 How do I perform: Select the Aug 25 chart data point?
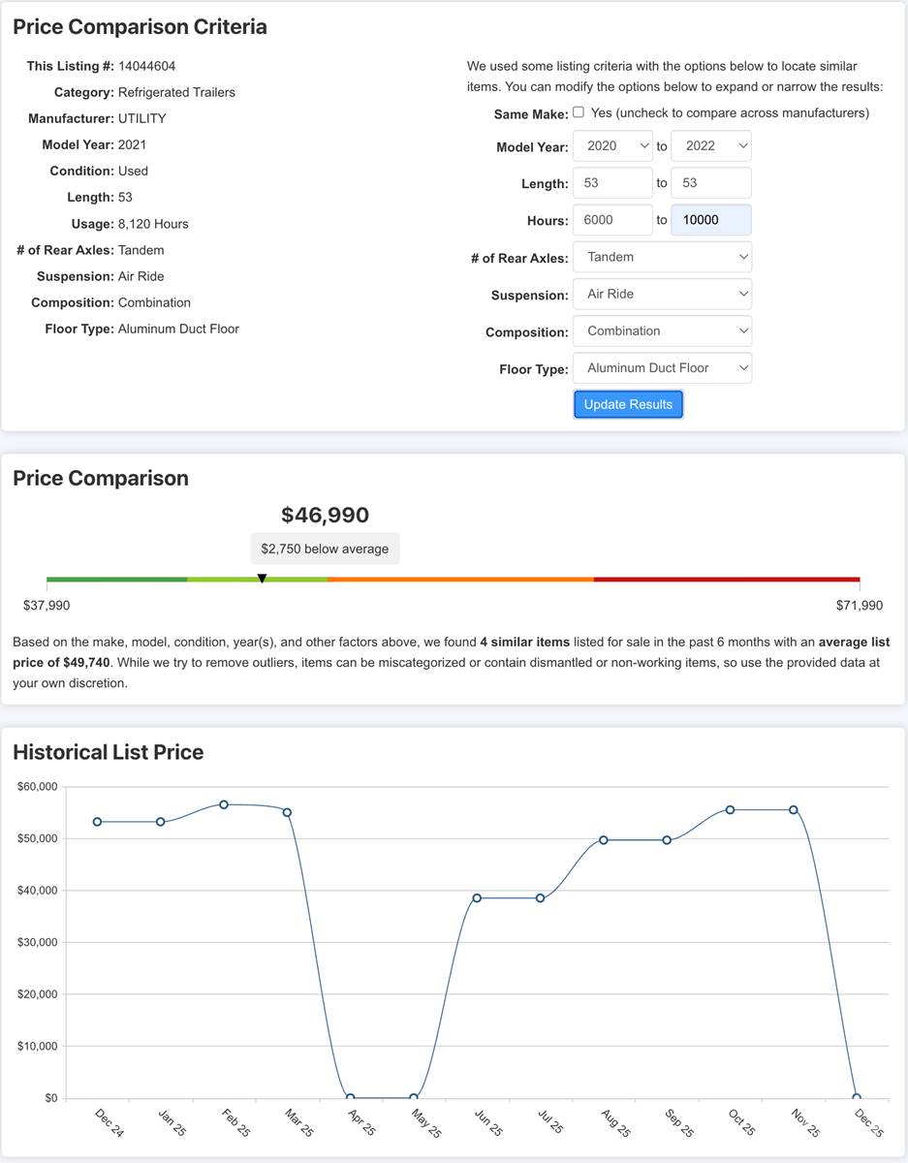(x=604, y=840)
